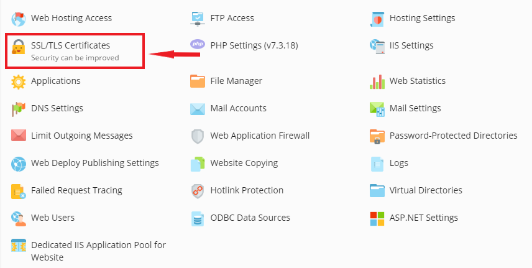Viewport: 532px width, 268px height.
Task: Open the Mail Accounts envelope icon
Action: pos(198,109)
